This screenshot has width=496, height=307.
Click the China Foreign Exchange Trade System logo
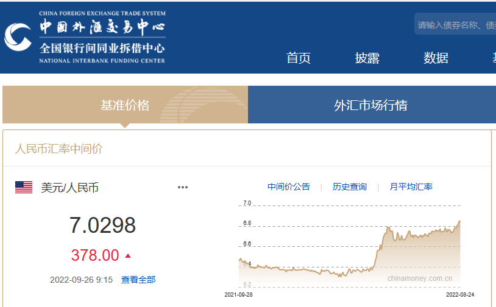[x=85, y=37]
